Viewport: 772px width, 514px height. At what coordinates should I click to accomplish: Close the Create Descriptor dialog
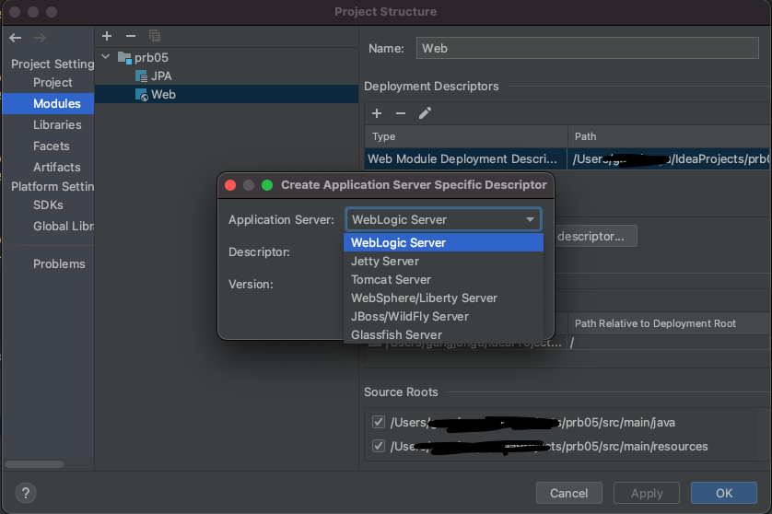pos(230,185)
